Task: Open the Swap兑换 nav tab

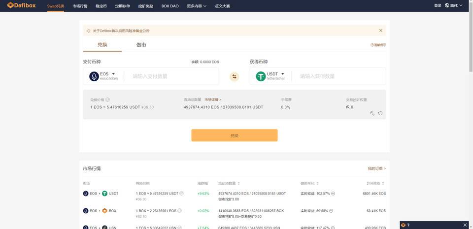Action: pyautogui.click(x=56, y=6)
